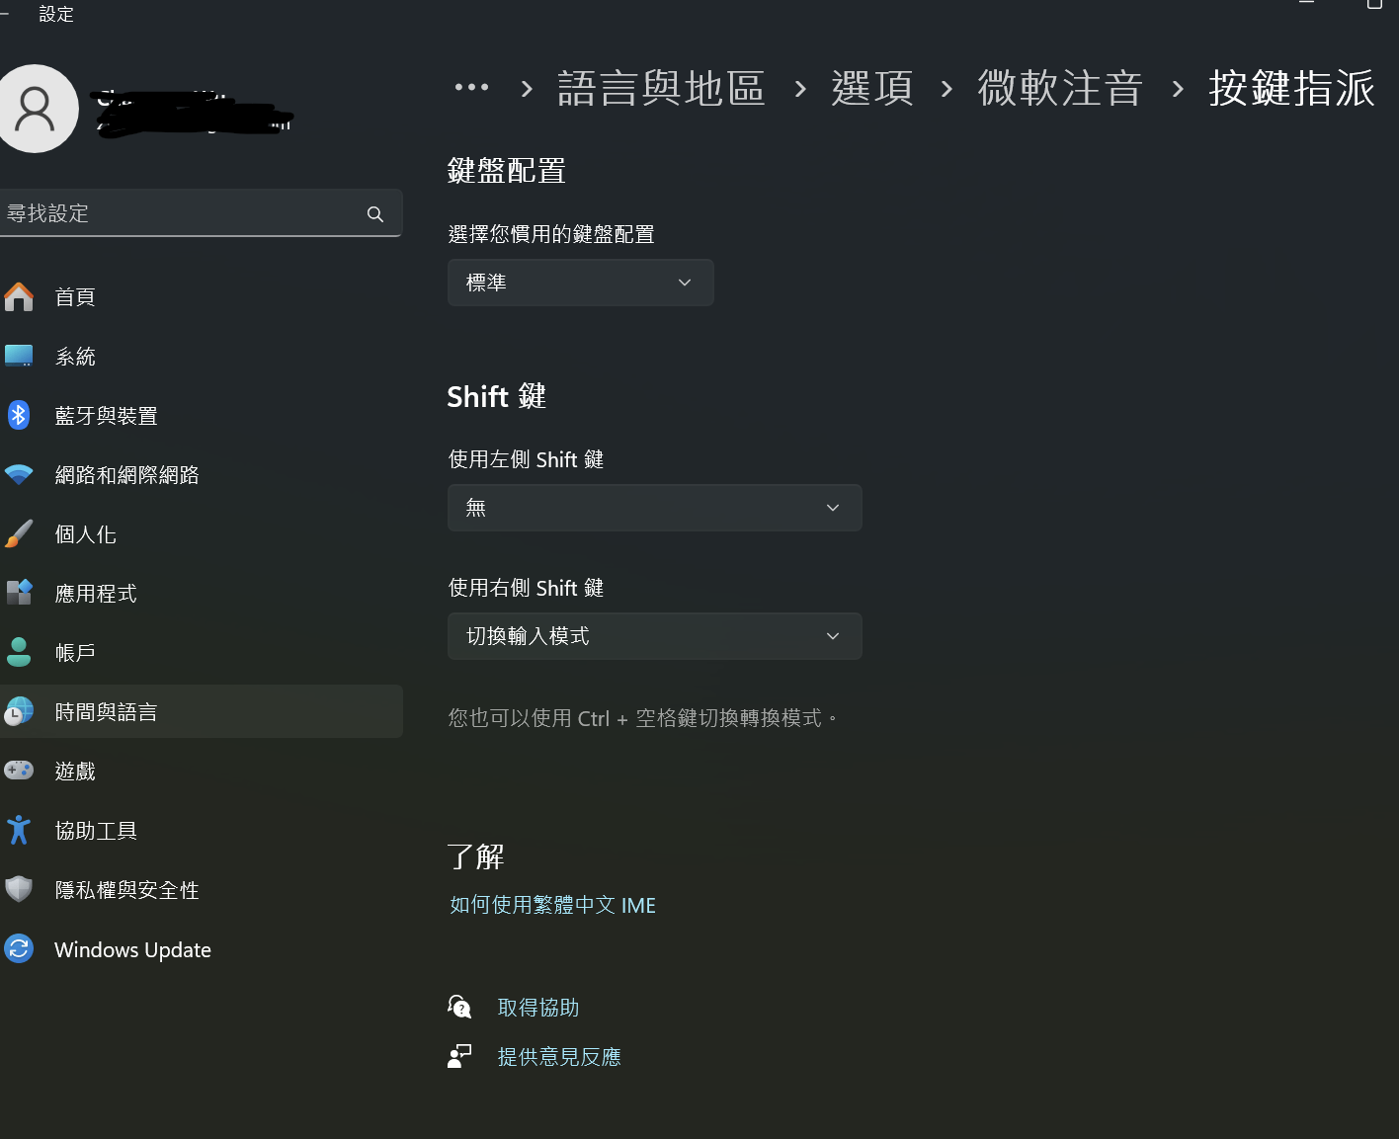This screenshot has width=1399, height=1139.
Task: Navigate to 微軟注音 breadcrumb
Action: tap(1059, 88)
